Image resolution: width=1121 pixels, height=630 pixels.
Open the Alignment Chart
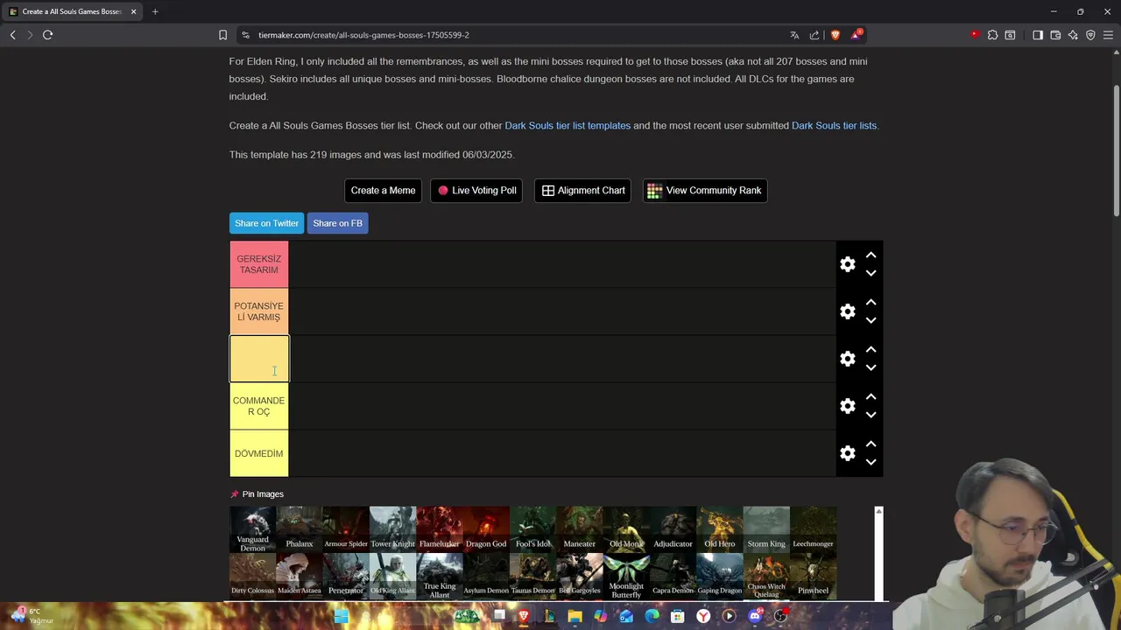click(582, 191)
